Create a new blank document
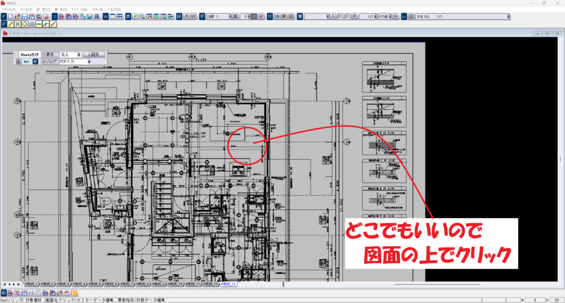565x303 pixels. (x=10, y=17)
